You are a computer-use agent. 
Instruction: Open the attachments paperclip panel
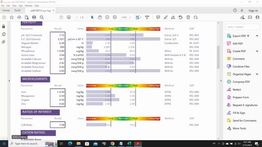coord(4,42)
